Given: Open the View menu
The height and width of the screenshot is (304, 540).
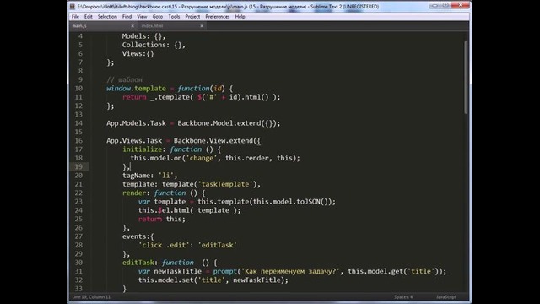Looking at the screenshot, I should pyautogui.click(x=142, y=17).
